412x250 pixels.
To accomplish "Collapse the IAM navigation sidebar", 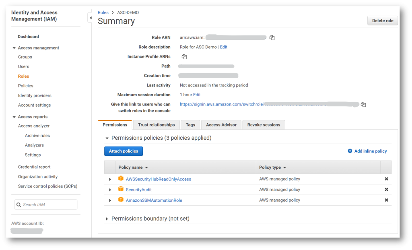I will pyautogui.click(x=91, y=18).
